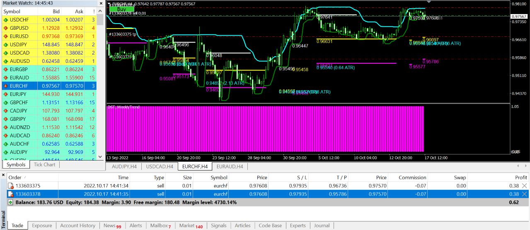Screen dimensions: 530x230
Task: Click the 1.12932 ask value for GBPUSD
Action: click(74, 28)
